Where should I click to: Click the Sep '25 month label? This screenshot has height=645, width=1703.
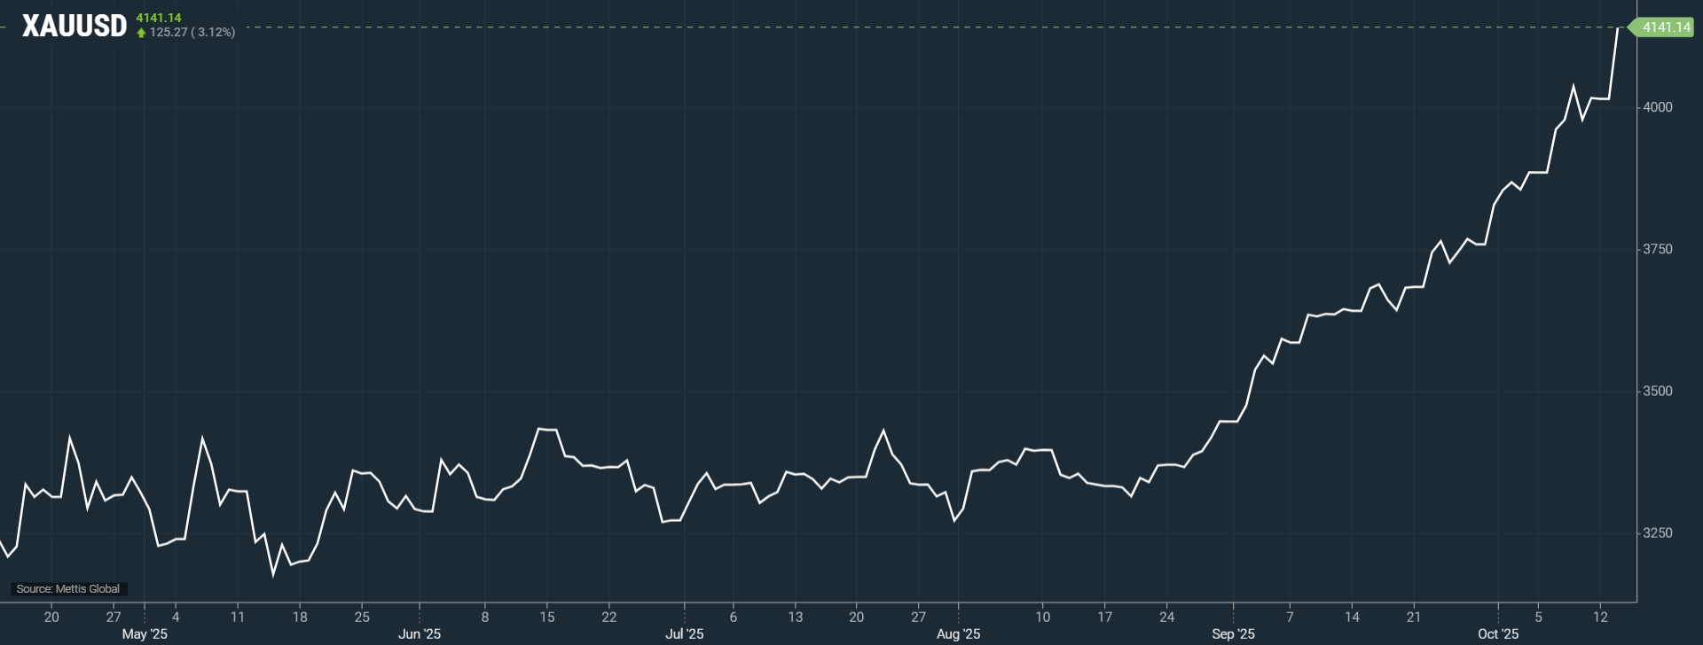1233,634
